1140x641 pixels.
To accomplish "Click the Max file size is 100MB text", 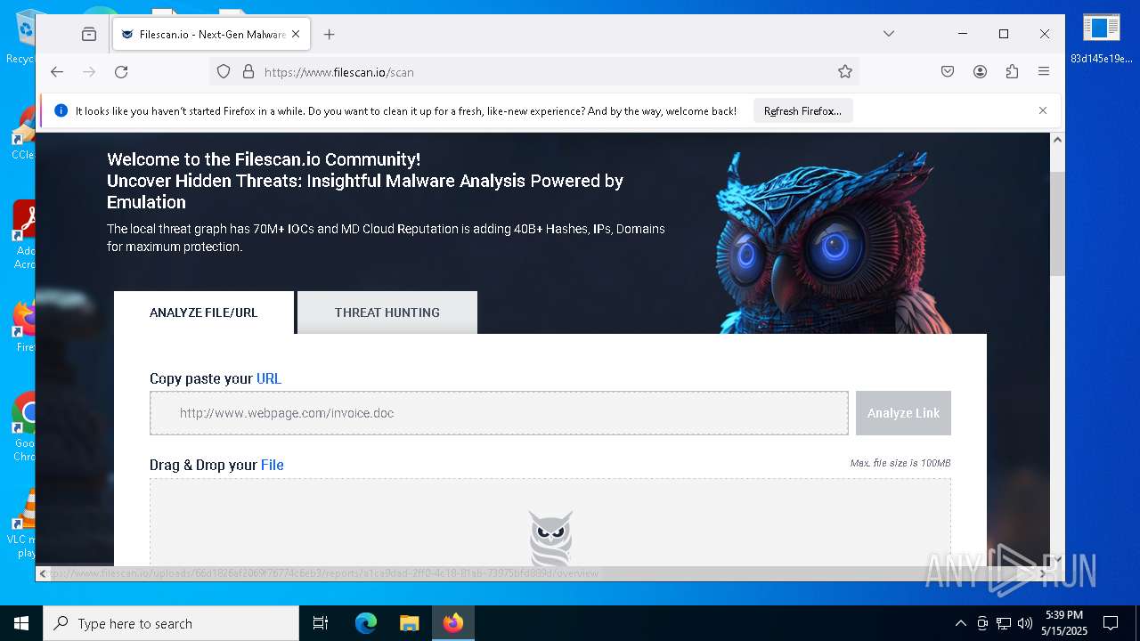I will (900, 463).
